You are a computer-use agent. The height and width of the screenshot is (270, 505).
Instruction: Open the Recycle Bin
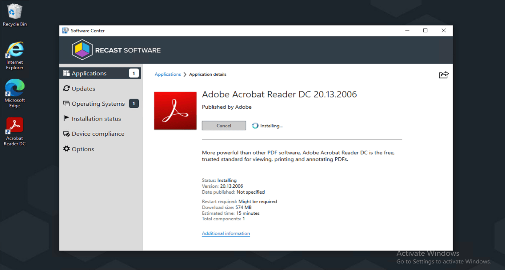coord(15,12)
